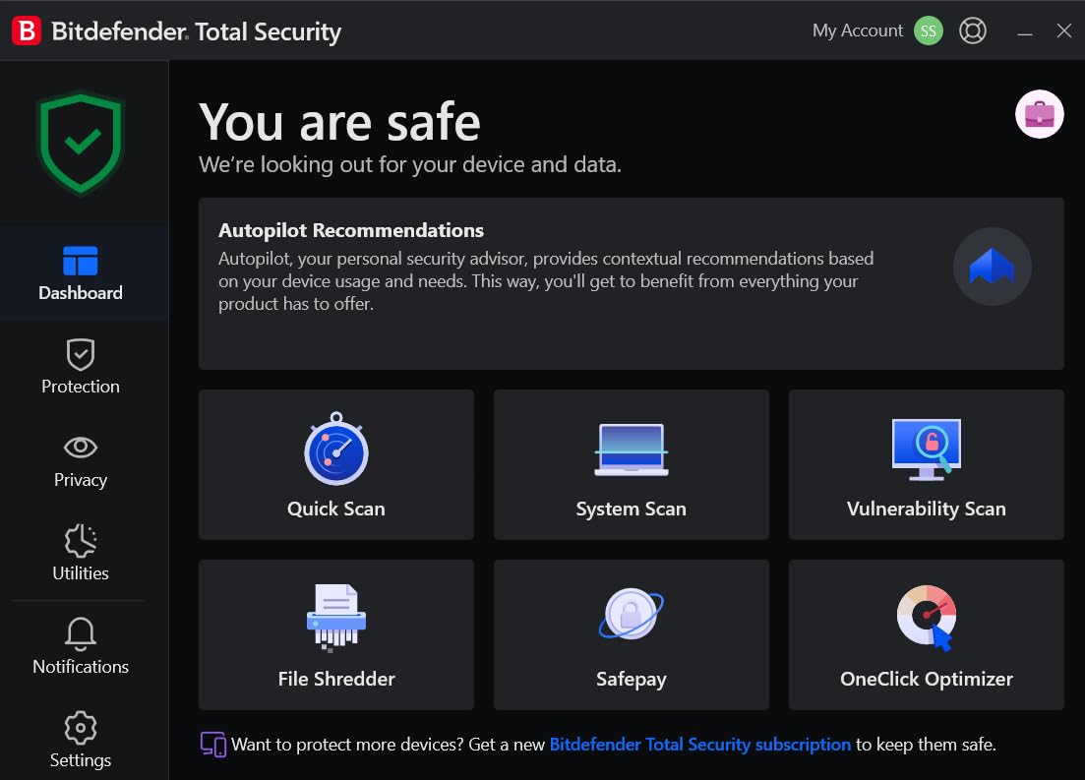Run the Vulnerability Scan
1085x780 pixels.
[925, 464]
